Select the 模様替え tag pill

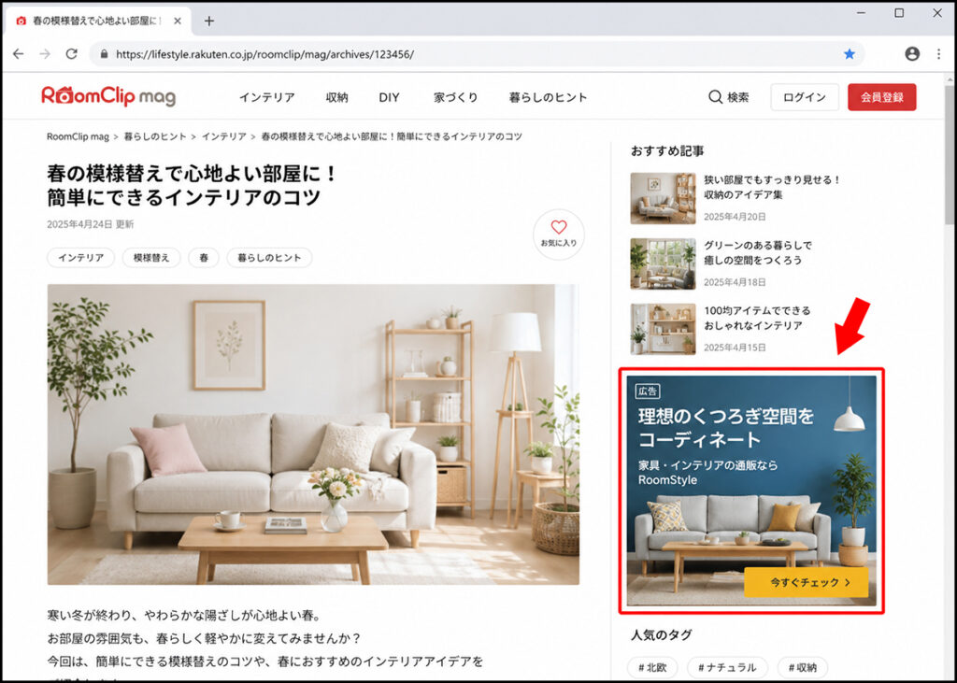(x=151, y=258)
